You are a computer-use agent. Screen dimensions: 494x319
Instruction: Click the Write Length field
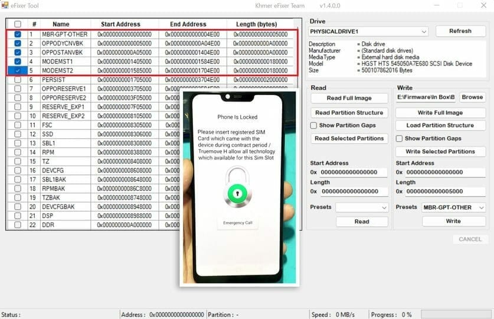(445, 191)
